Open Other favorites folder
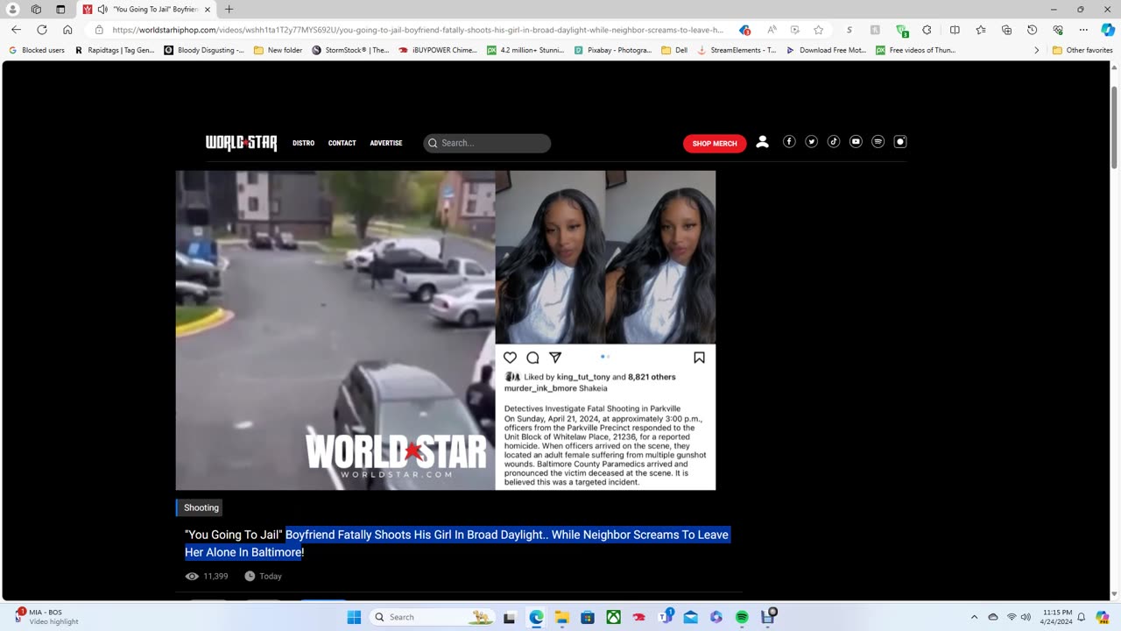1121x631 pixels. coord(1082,50)
